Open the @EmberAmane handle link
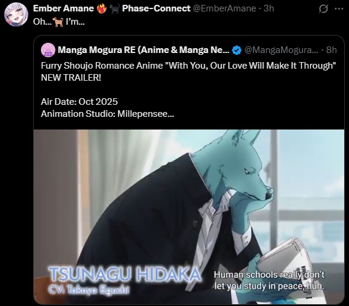This screenshot has height=306, width=349. 224,8
